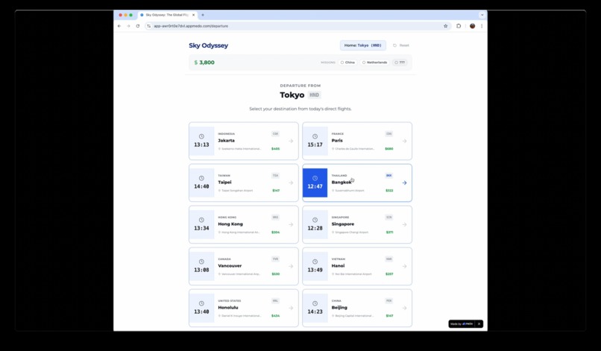Click the HND badge beside Tokyo heading
The height and width of the screenshot is (351, 601).
point(315,95)
